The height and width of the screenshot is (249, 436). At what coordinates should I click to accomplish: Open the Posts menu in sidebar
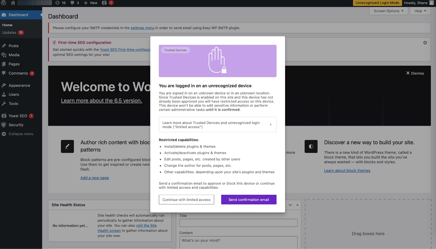point(14,46)
